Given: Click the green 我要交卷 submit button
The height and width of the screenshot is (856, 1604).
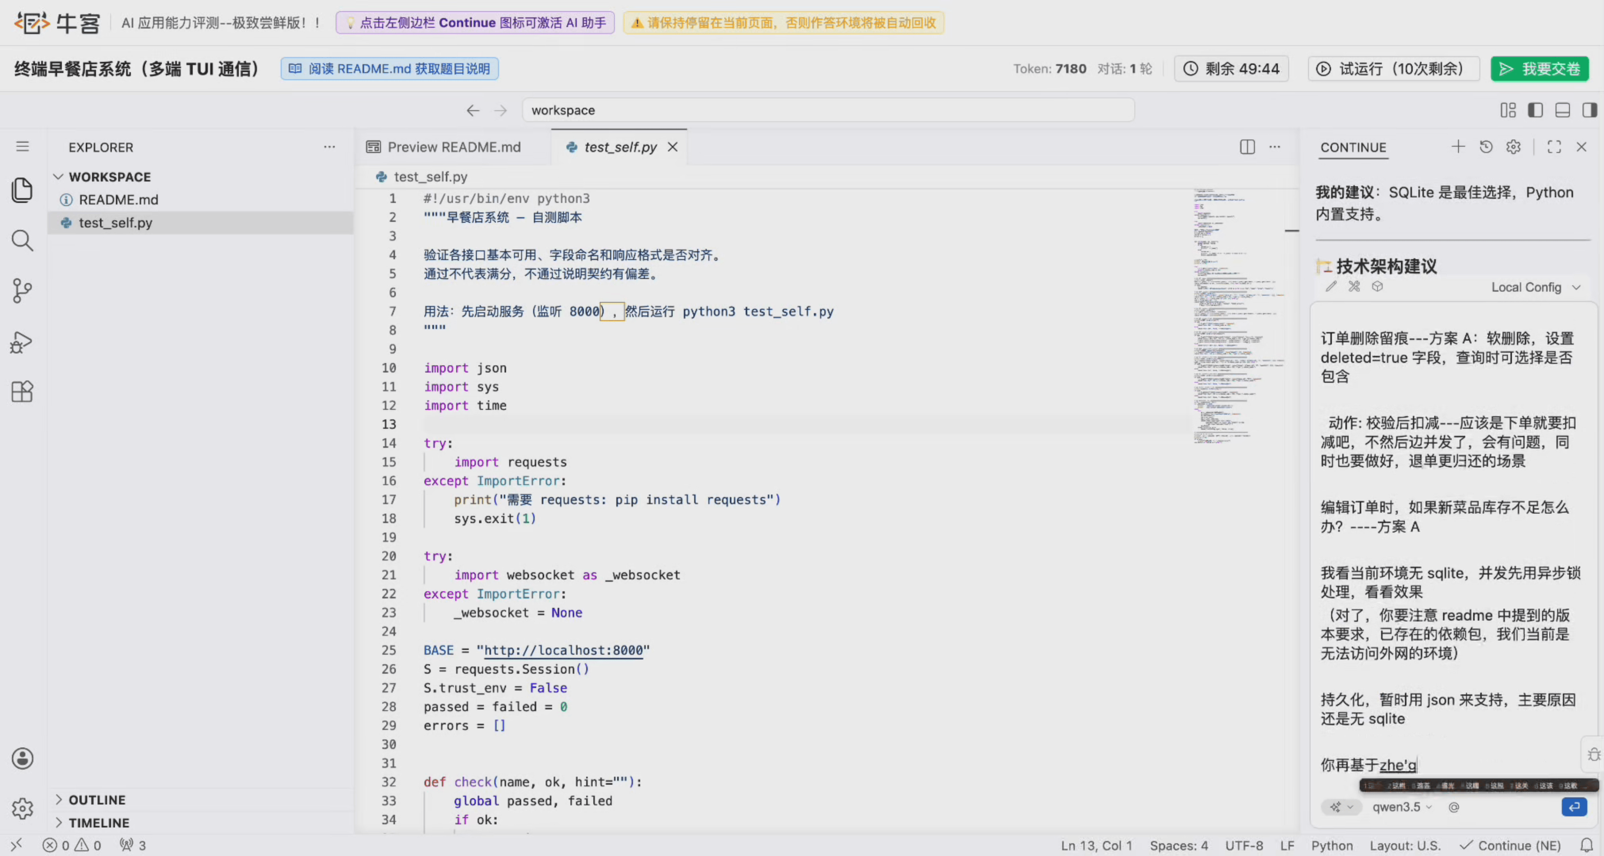Looking at the screenshot, I should [x=1539, y=68].
